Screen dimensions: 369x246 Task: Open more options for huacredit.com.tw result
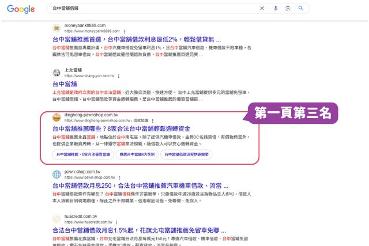click(116, 222)
